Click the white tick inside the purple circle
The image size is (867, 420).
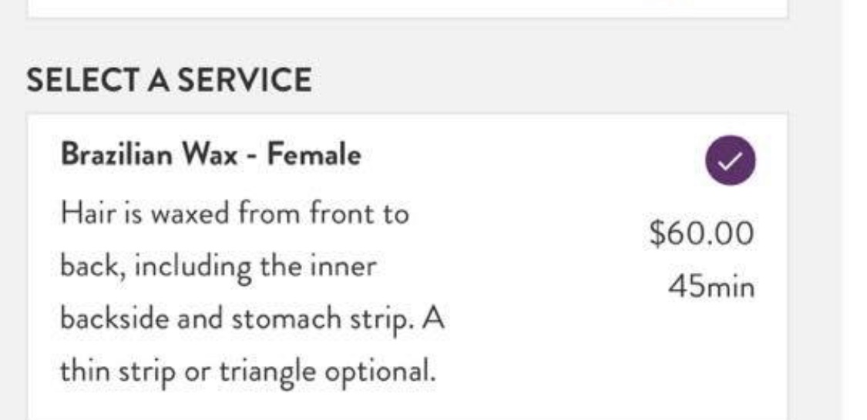[x=731, y=160]
